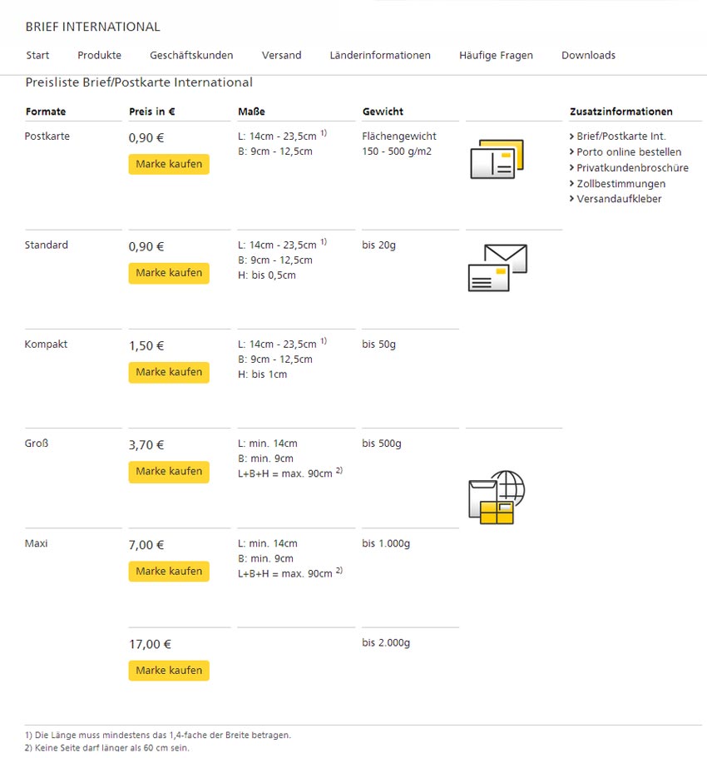Click footnote 1 about 1,4-fache length

click(x=158, y=736)
